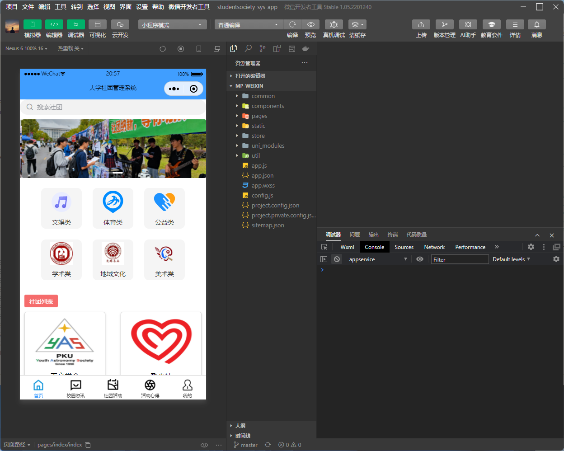
Task: Open the AI assistant (AI助手)
Action: [x=468, y=24]
